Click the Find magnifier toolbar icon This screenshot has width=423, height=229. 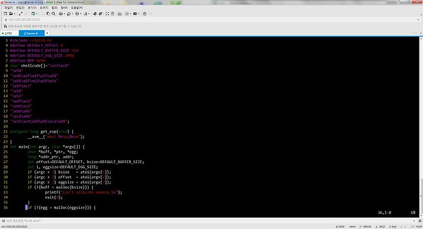(x=53, y=14)
